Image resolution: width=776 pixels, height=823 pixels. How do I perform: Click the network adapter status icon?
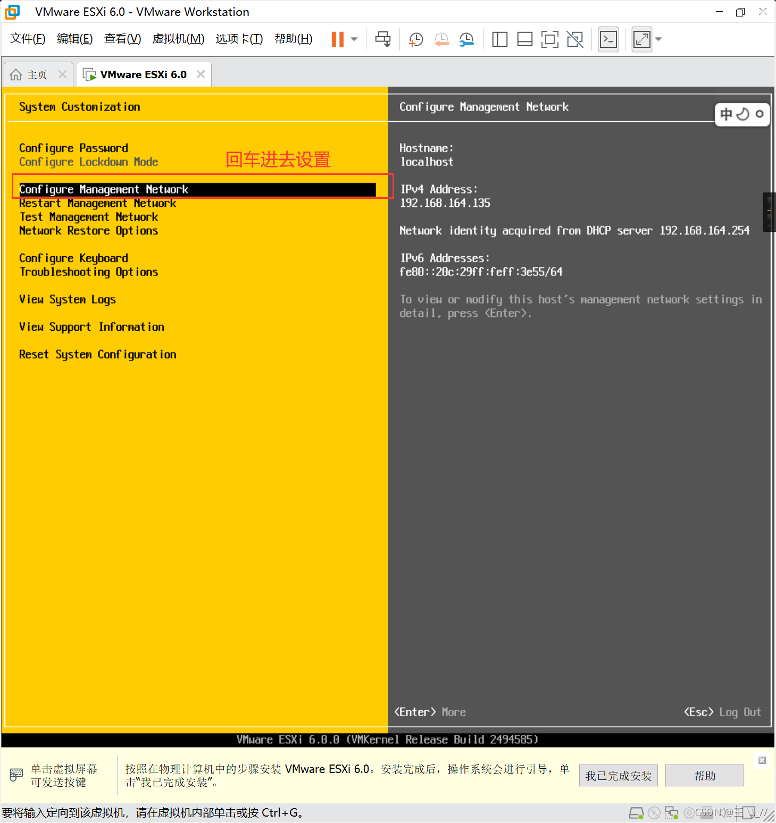click(x=672, y=813)
